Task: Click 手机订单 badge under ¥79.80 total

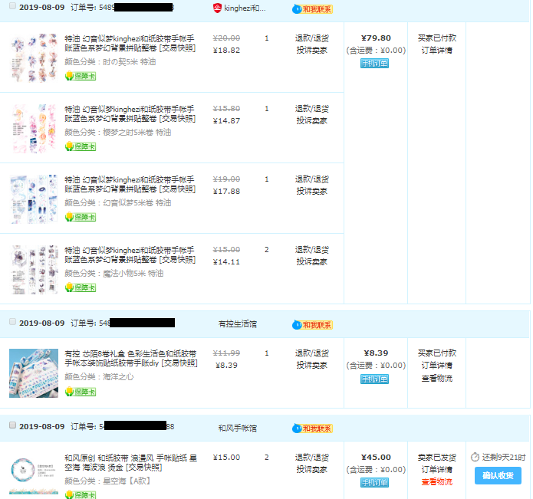Action: pos(374,63)
